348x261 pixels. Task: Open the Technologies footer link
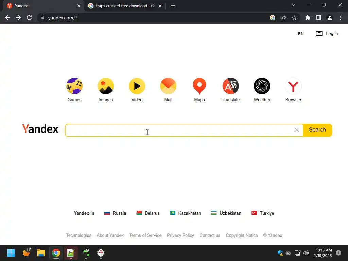pos(79,235)
